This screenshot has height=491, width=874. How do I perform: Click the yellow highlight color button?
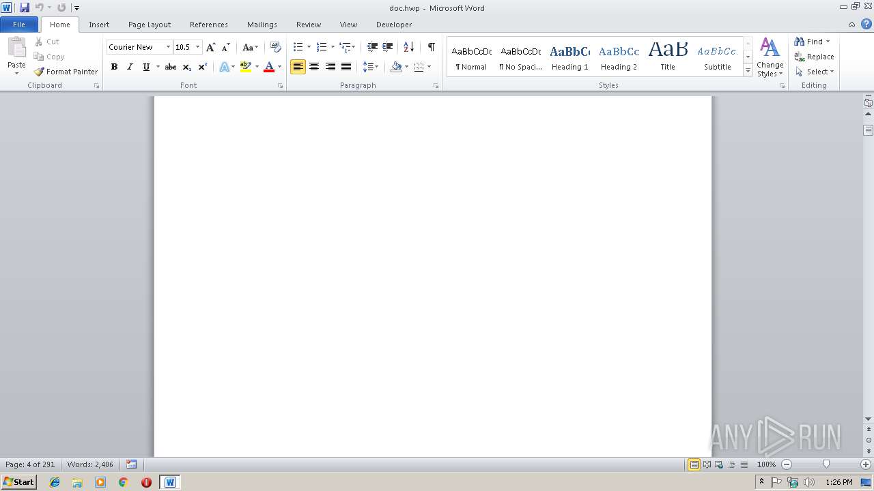(246, 67)
